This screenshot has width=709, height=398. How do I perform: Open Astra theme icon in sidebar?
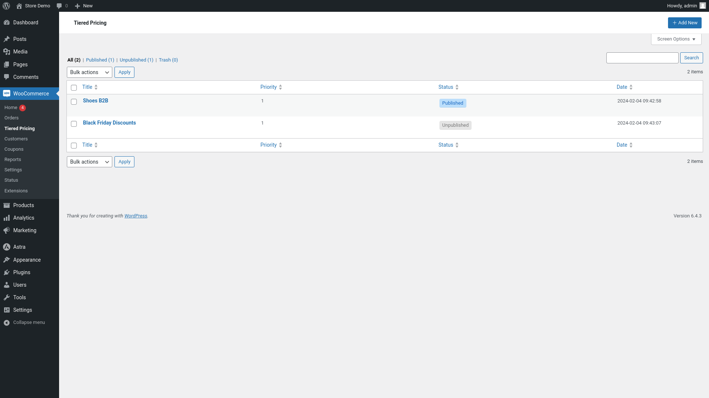coord(7,247)
